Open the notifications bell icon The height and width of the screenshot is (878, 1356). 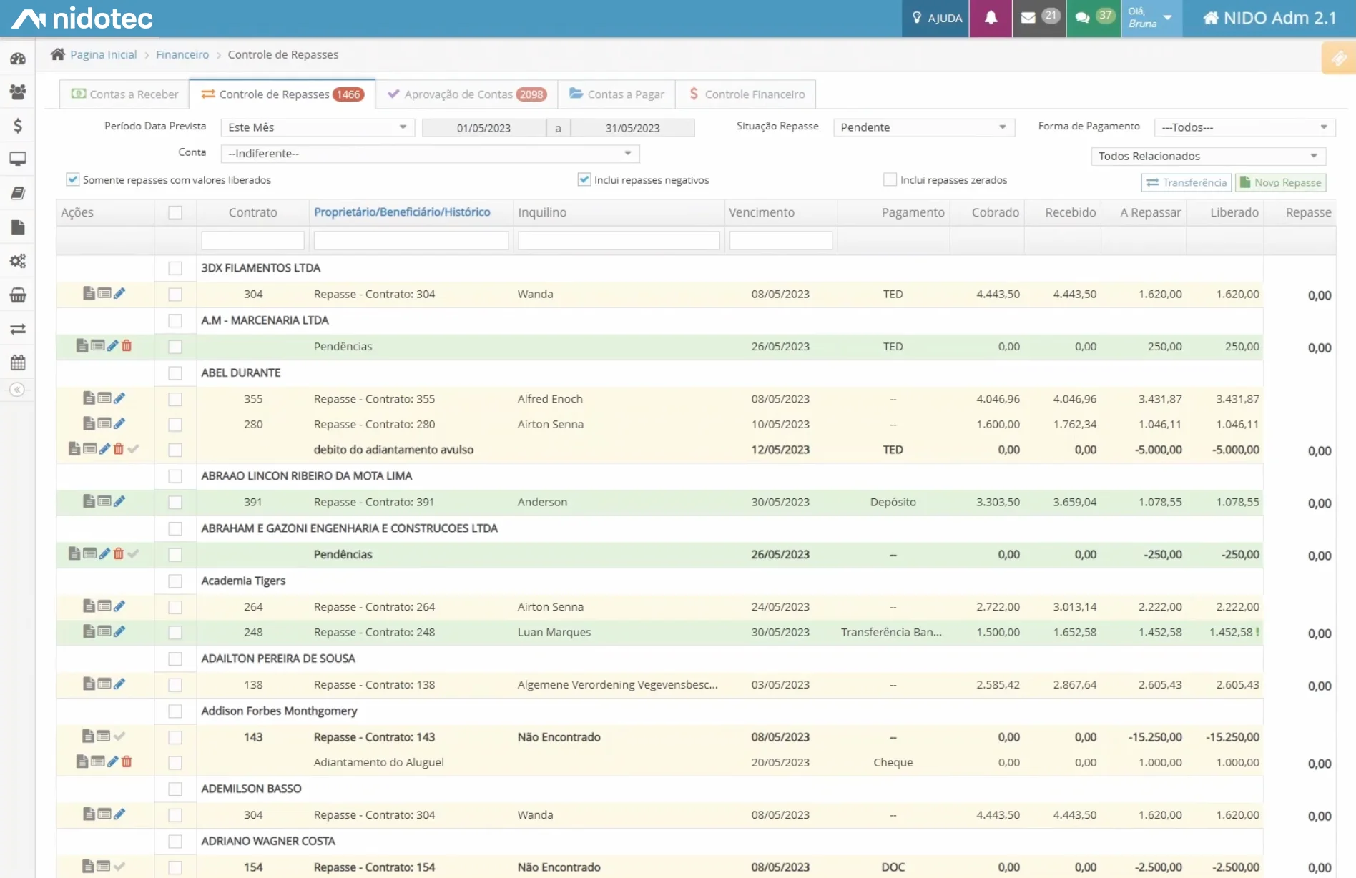(991, 18)
